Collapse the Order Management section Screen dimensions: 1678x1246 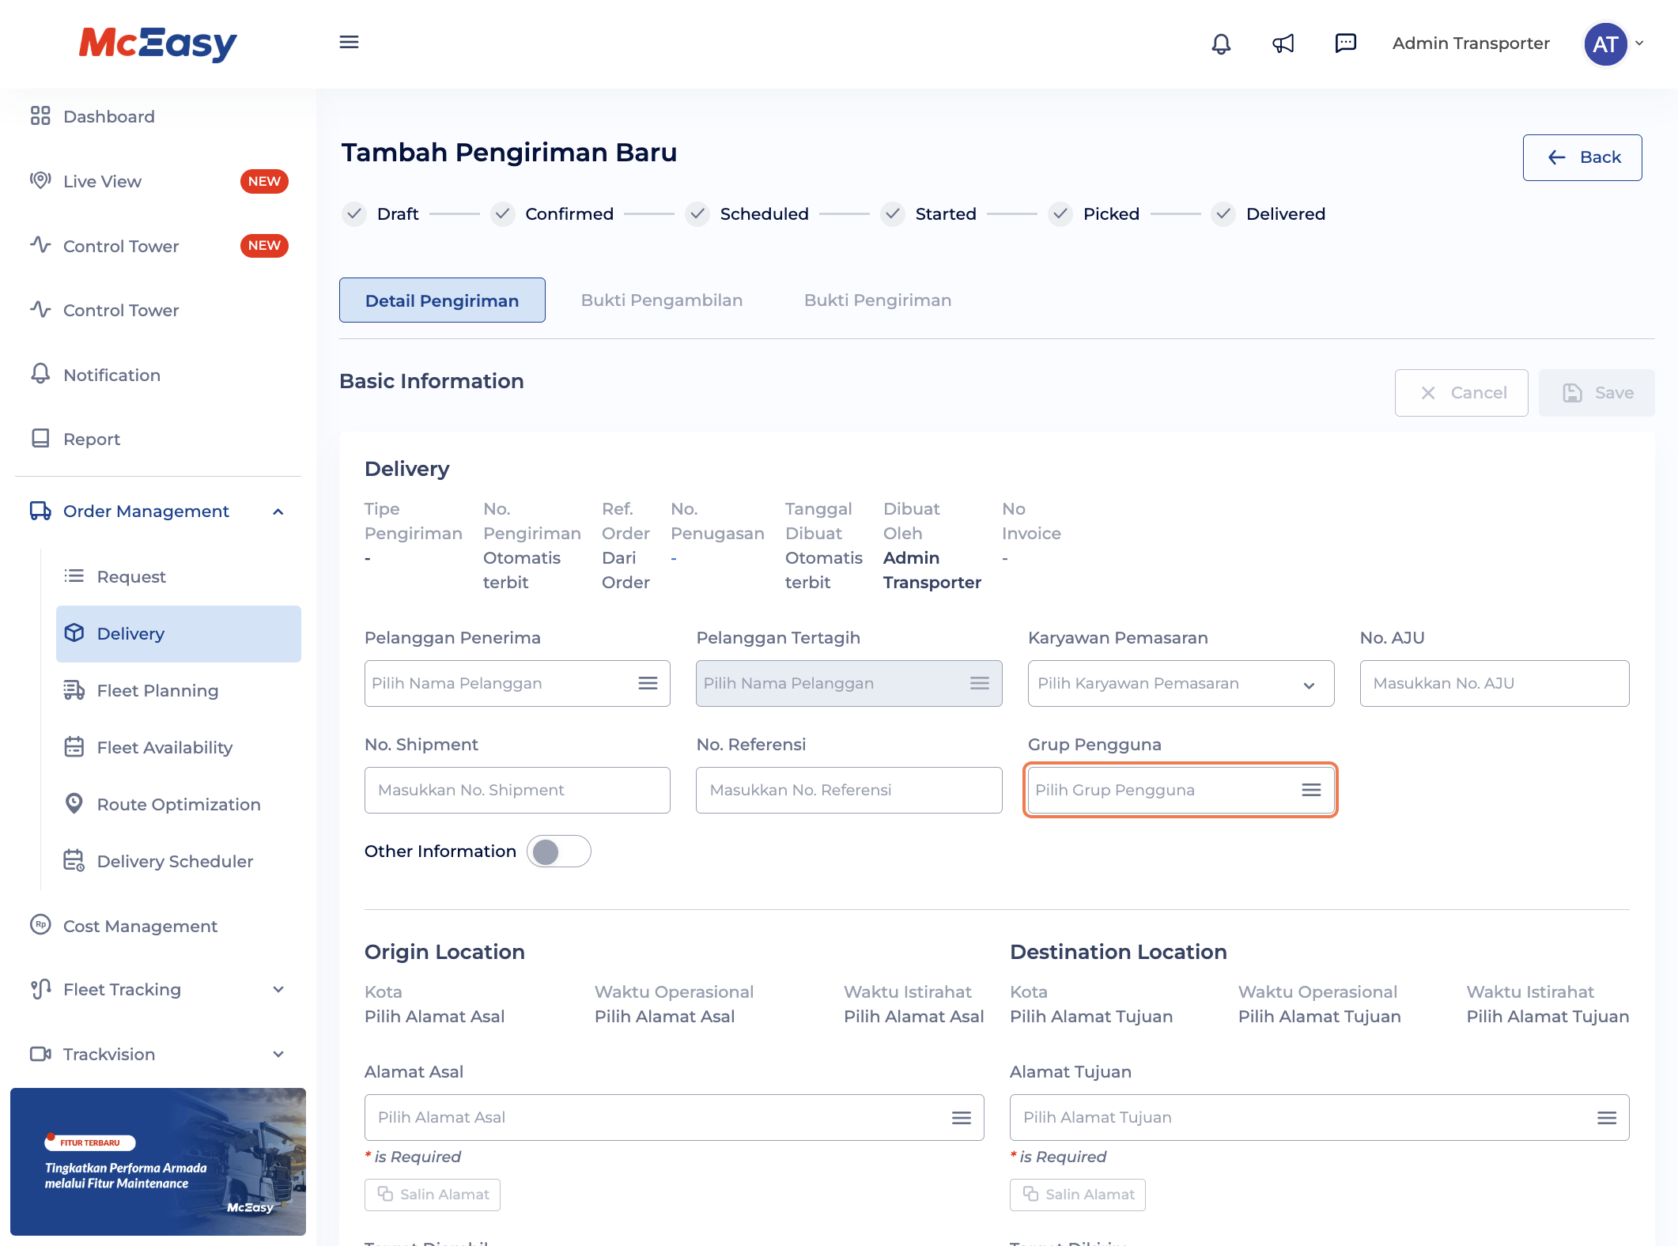click(x=278, y=512)
